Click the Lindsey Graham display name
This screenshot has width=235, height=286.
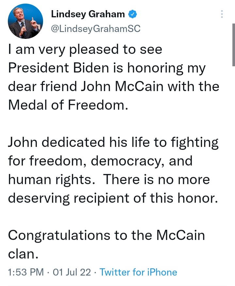click(88, 14)
